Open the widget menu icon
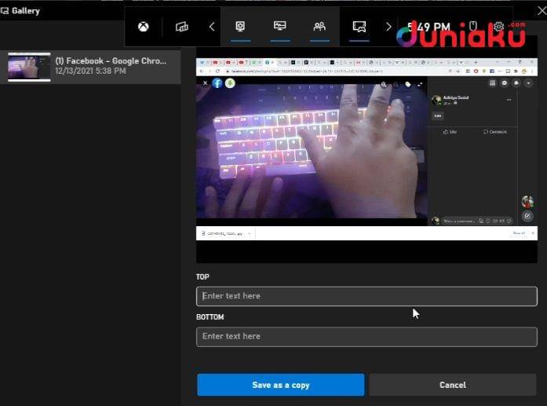Viewport: 547px width, 406px height. [x=182, y=27]
